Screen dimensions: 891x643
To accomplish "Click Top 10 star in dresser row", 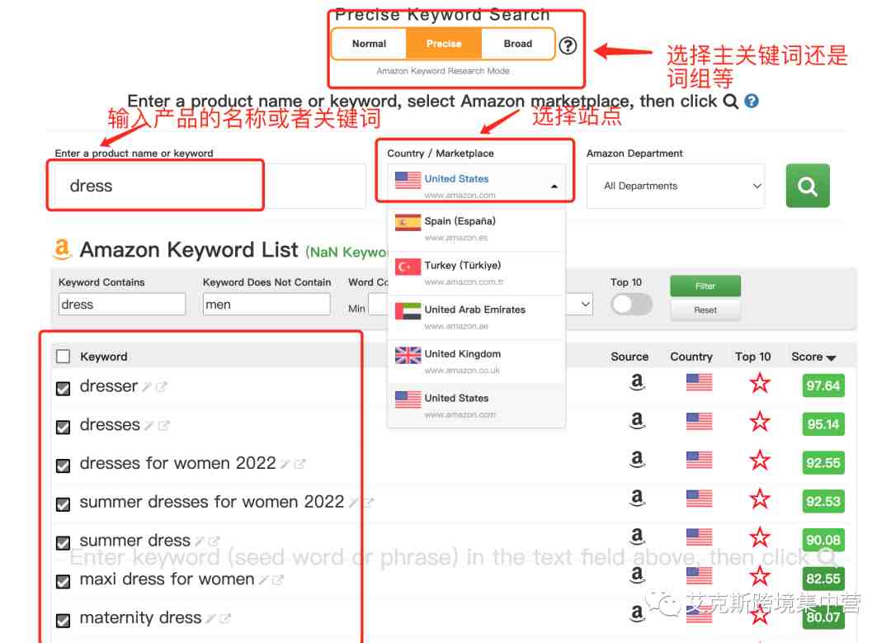I will [760, 384].
